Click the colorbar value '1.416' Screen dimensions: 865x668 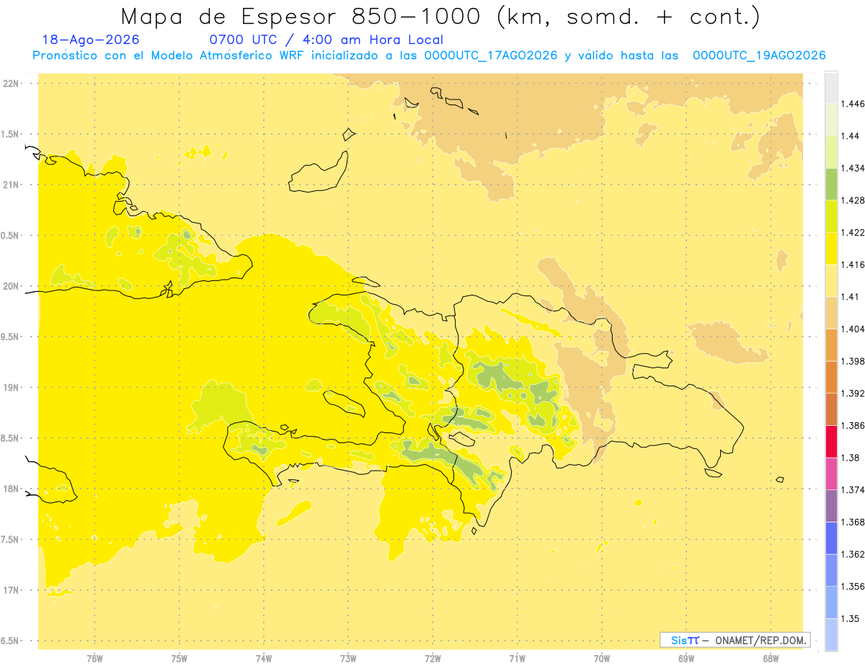(852, 264)
